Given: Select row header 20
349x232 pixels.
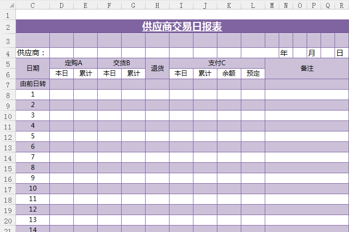Looking at the screenshot, I should [x=7, y=221].
